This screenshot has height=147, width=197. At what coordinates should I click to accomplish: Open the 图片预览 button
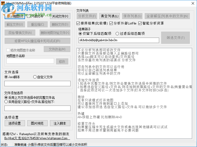click(37, 123)
